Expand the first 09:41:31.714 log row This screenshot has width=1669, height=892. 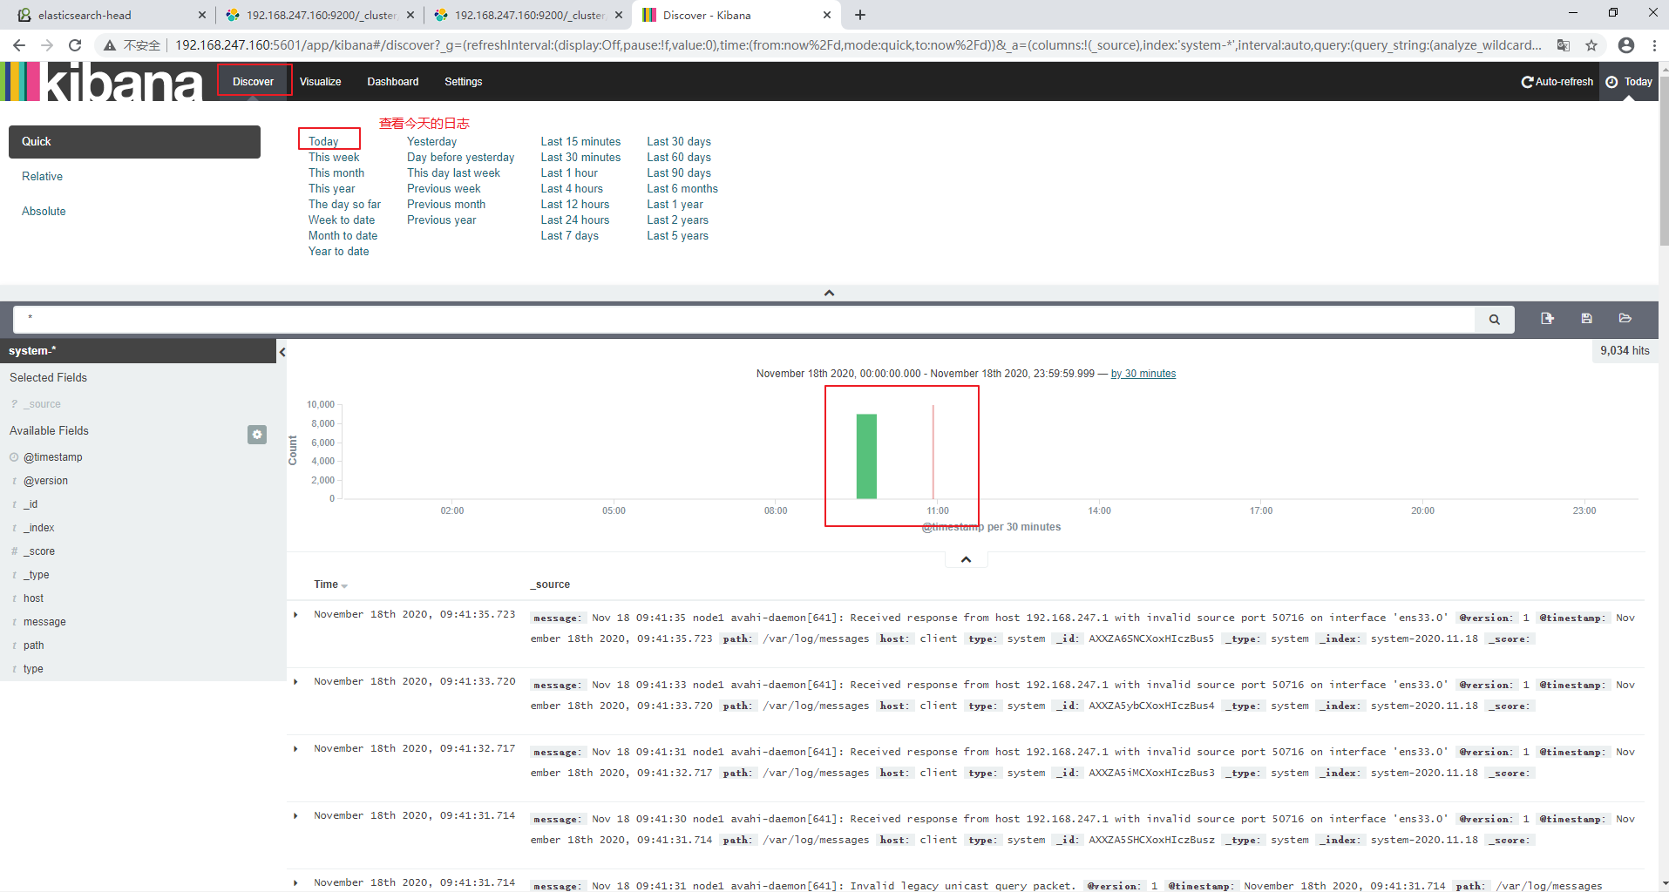[x=296, y=816]
